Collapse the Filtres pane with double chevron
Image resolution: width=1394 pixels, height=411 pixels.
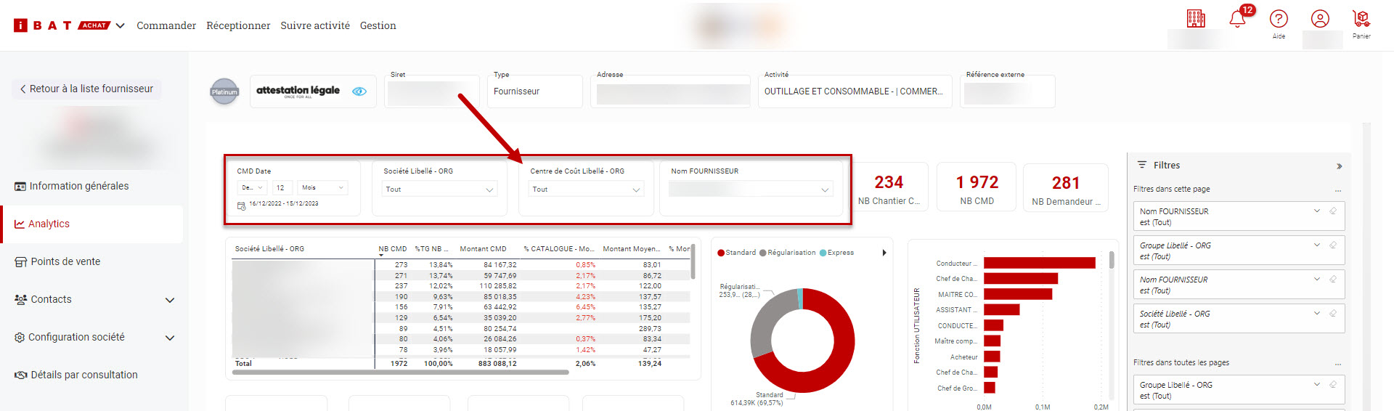pos(1339,166)
